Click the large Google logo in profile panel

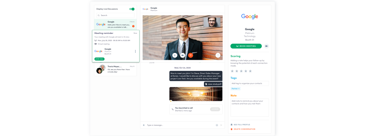[x=250, y=17]
